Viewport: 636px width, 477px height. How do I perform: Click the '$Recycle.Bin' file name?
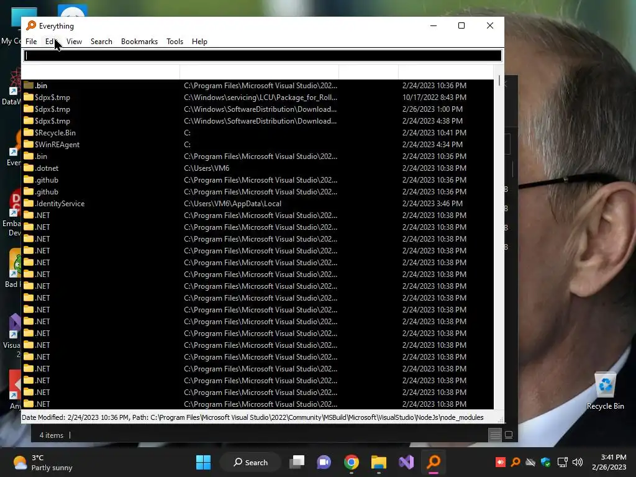pos(55,133)
